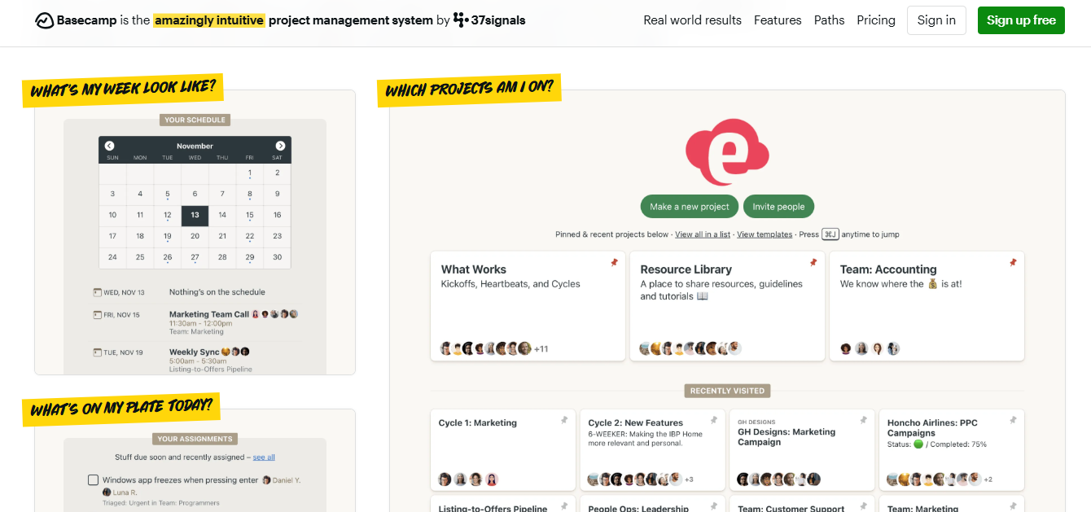The image size is (1091, 512).
Task: Open the View templates link
Action: coord(765,234)
